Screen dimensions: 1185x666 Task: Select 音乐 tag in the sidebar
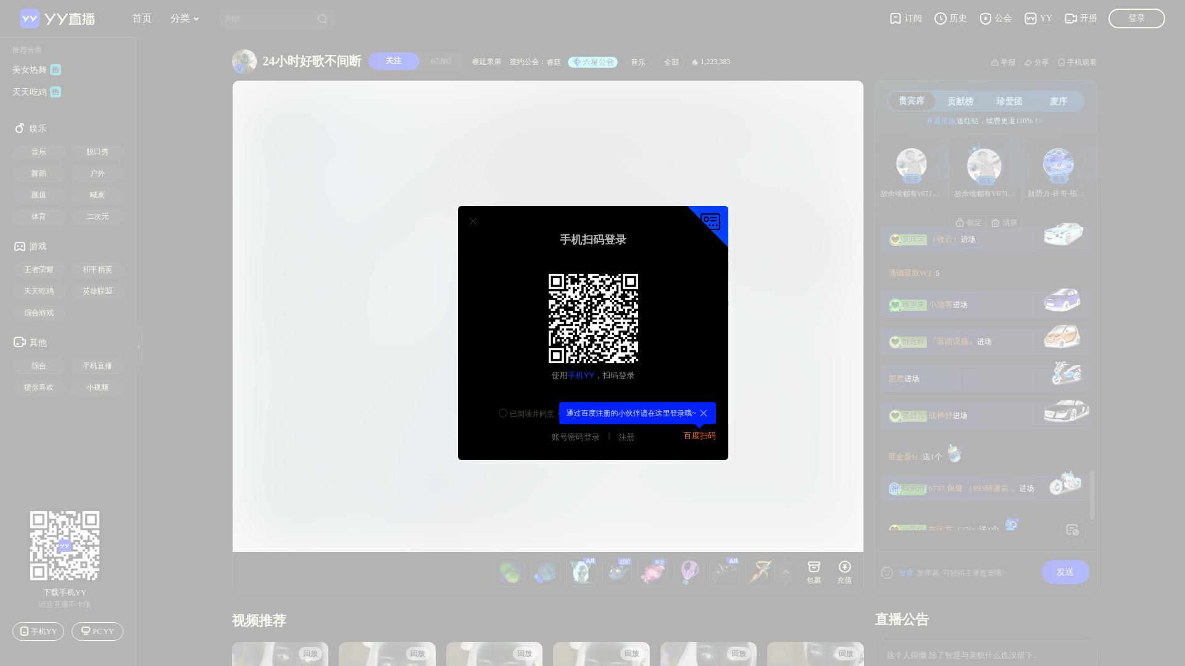pyautogui.click(x=39, y=152)
